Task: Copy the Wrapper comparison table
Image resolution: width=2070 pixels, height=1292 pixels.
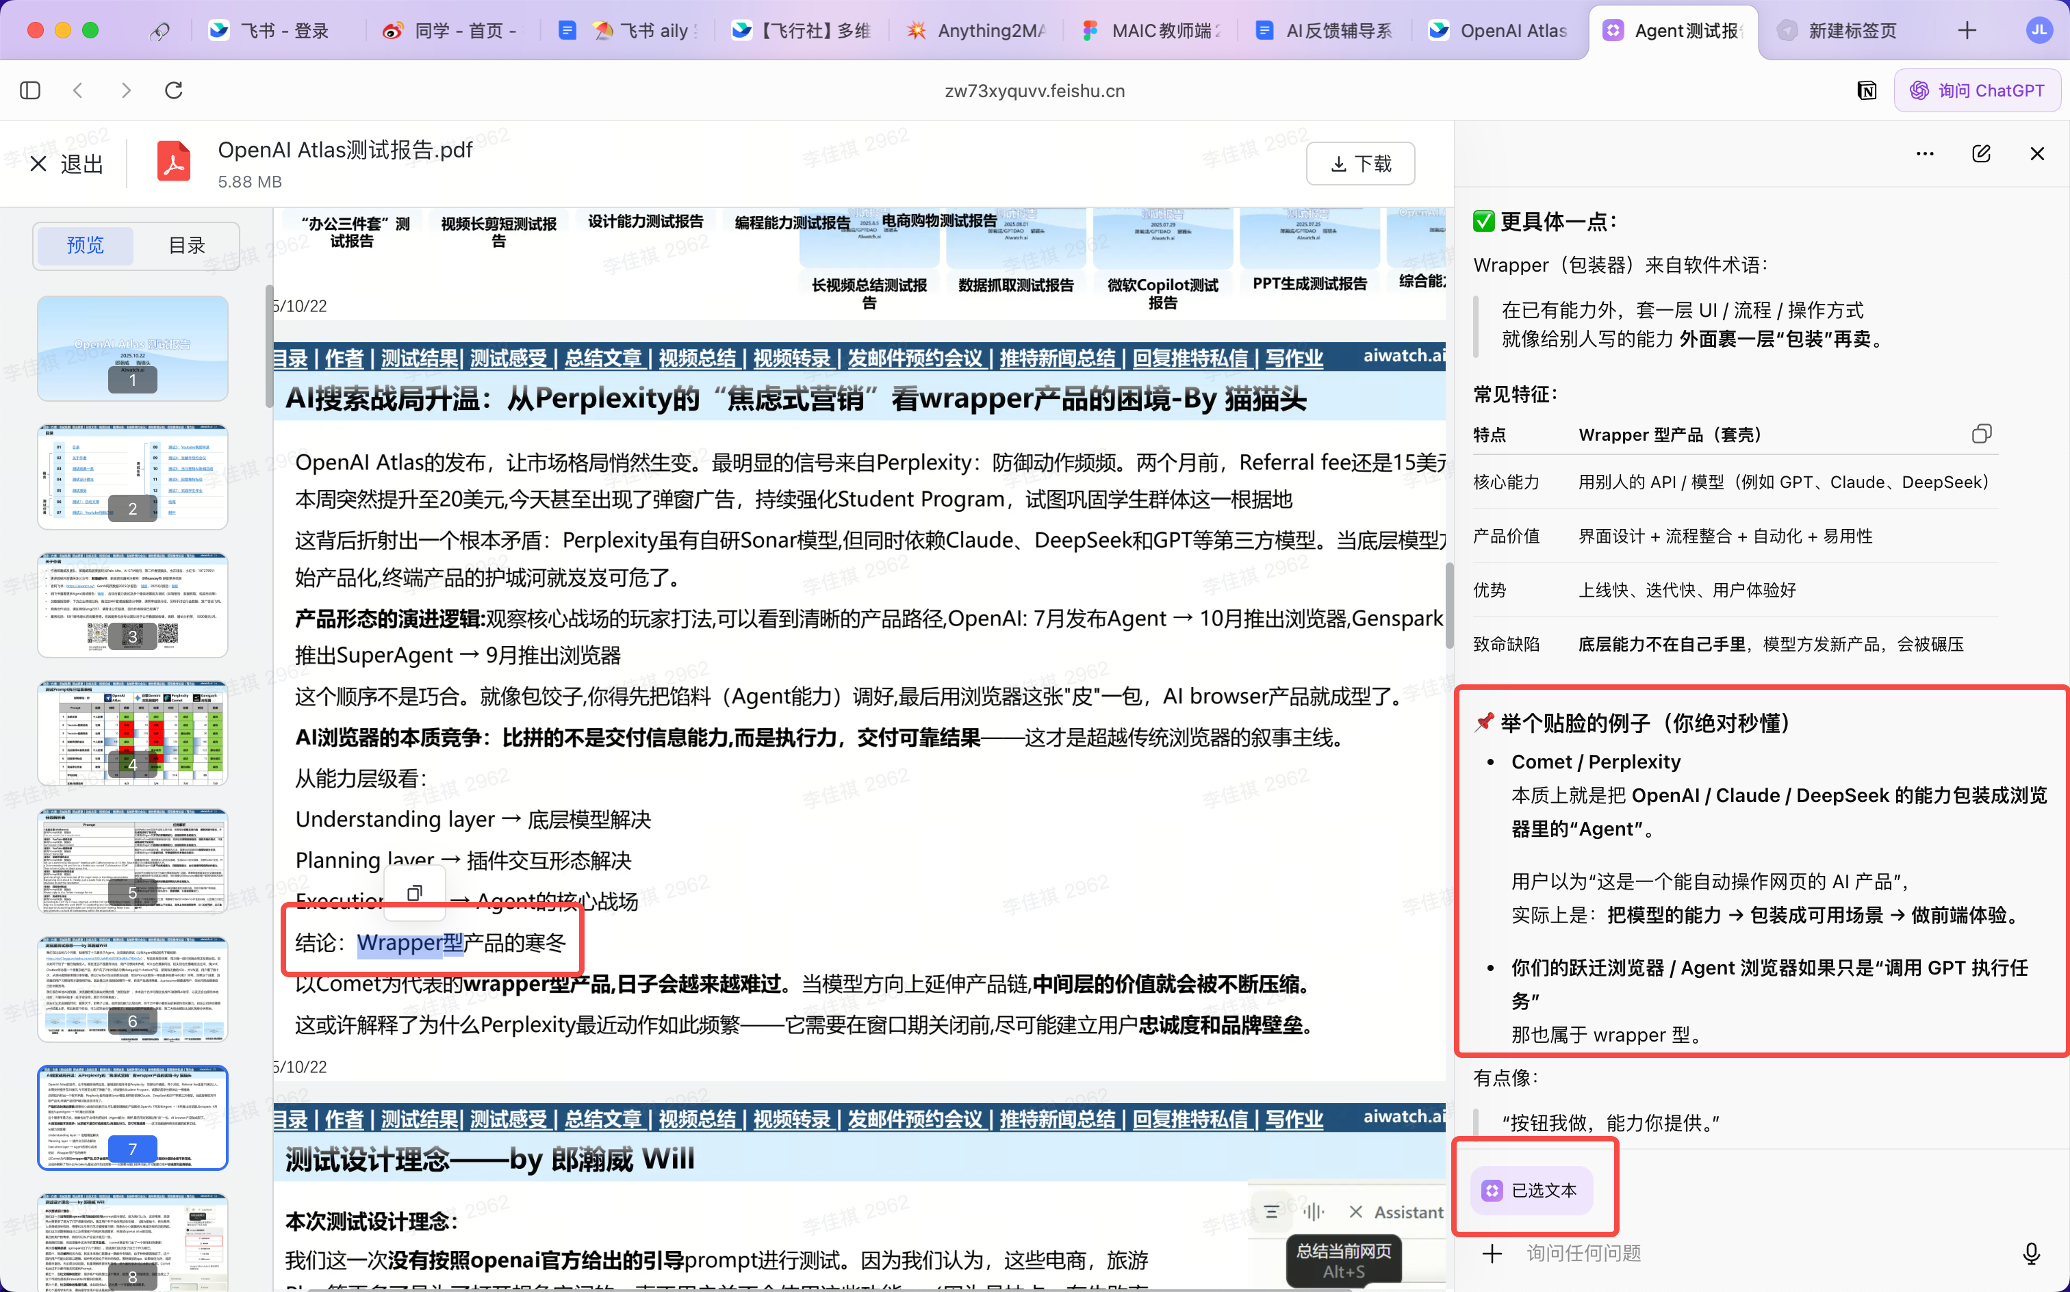Action: (1981, 434)
